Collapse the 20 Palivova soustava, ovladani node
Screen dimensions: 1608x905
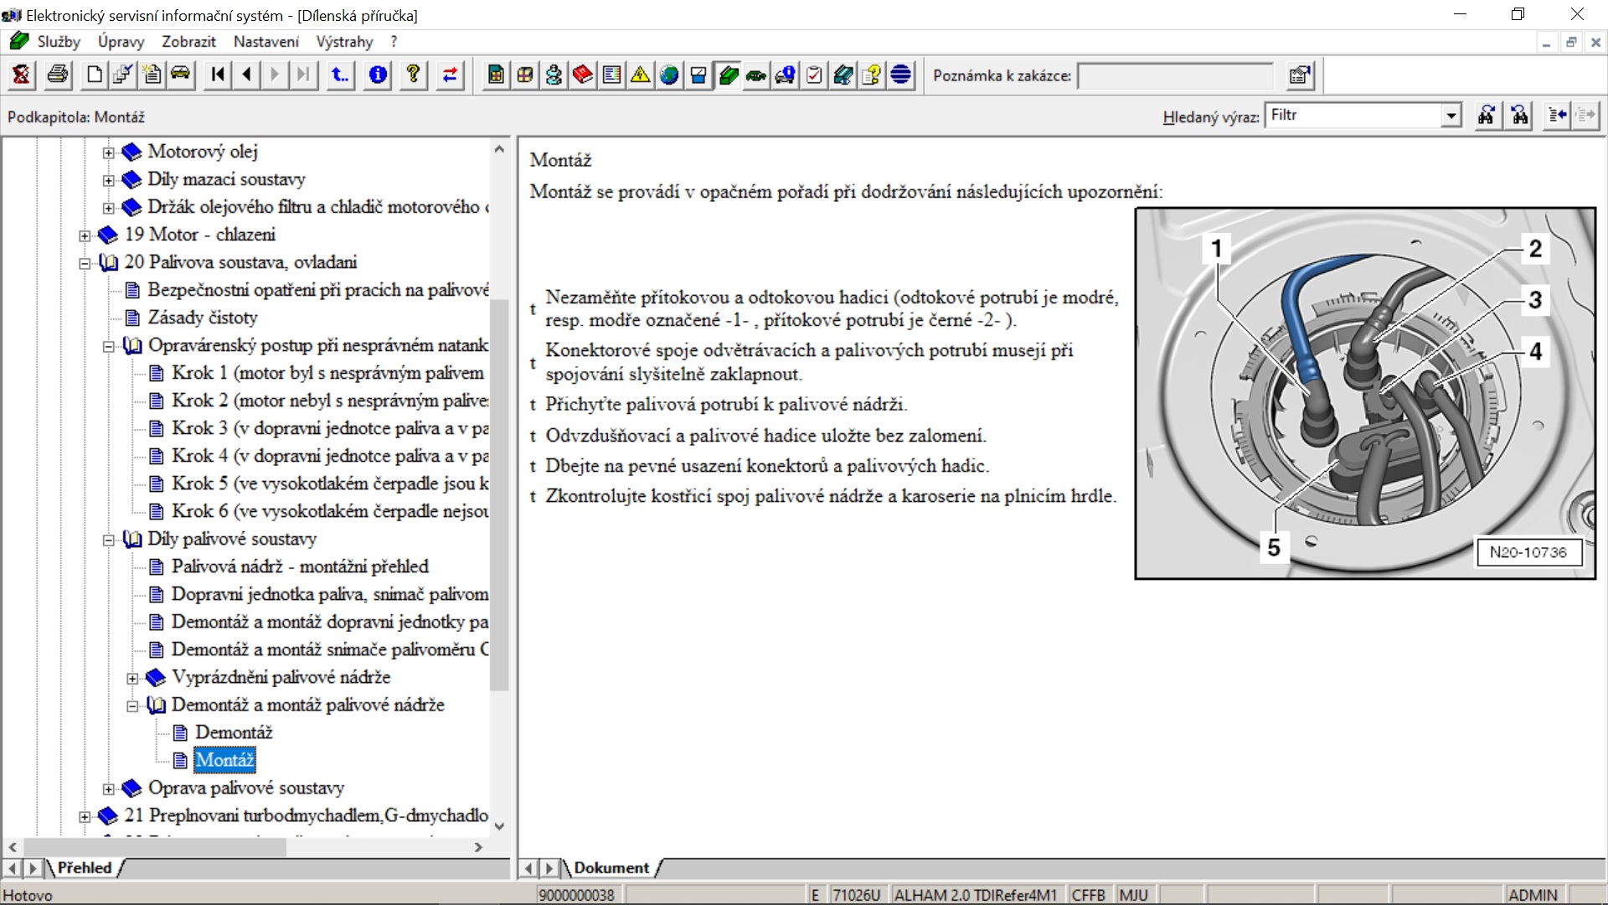coord(85,263)
